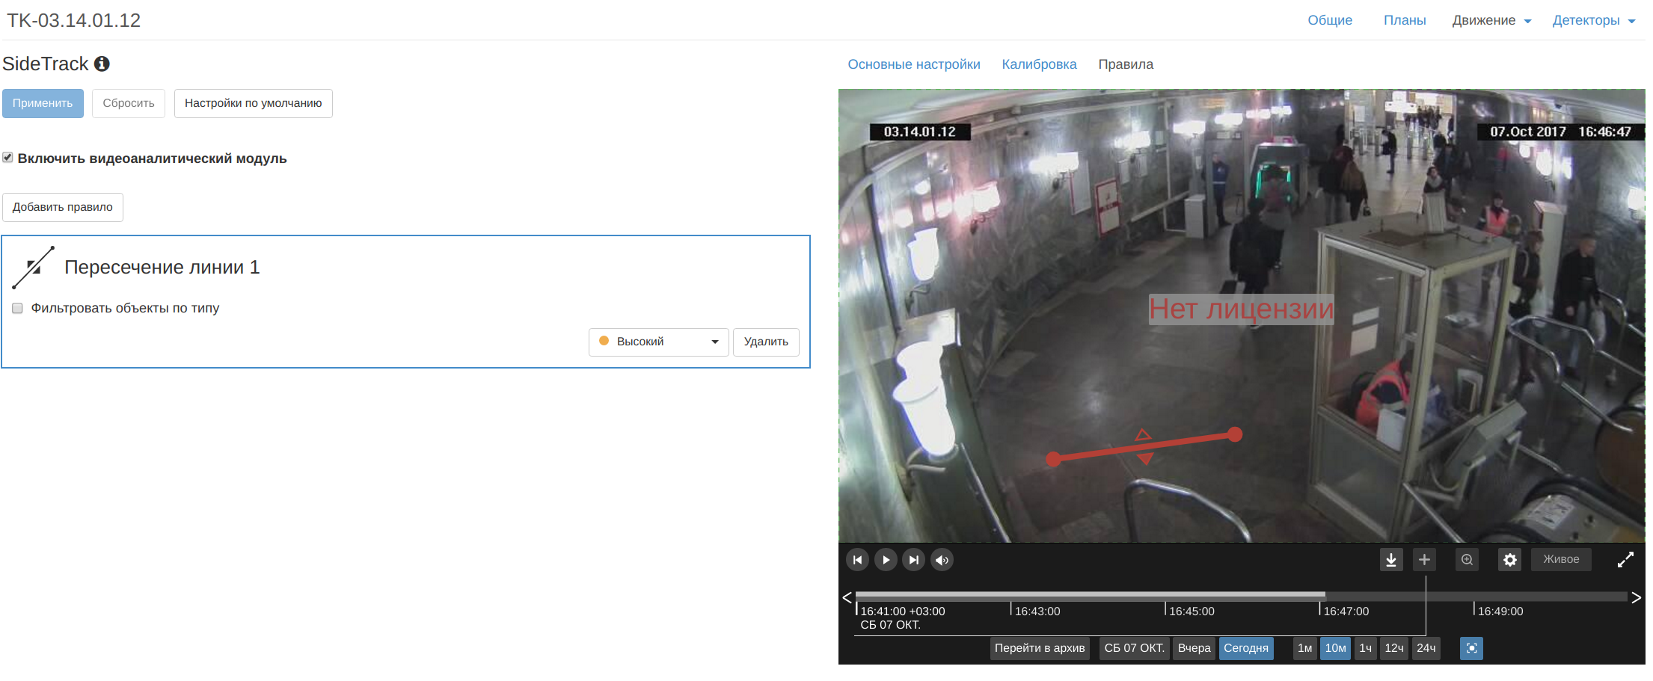This screenshot has height=681, width=1653.
Task: Click the Пересечение линии 1 rule title
Action: pyautogui.click(x=162, y=267)
